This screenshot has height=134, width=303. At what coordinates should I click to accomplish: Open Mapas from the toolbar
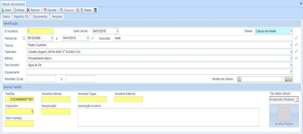pyautogui.click(x=86, y=10)
